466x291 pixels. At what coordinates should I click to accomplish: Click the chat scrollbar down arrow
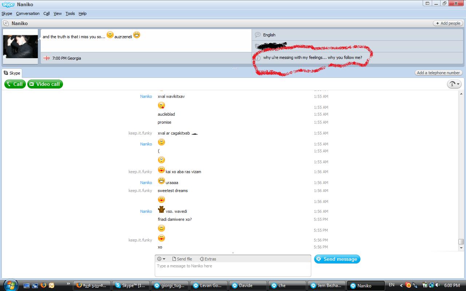(461, 248)
